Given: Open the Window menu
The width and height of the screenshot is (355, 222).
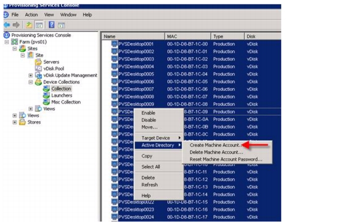Looking at the screenshot, I should (x=68, y=15).
